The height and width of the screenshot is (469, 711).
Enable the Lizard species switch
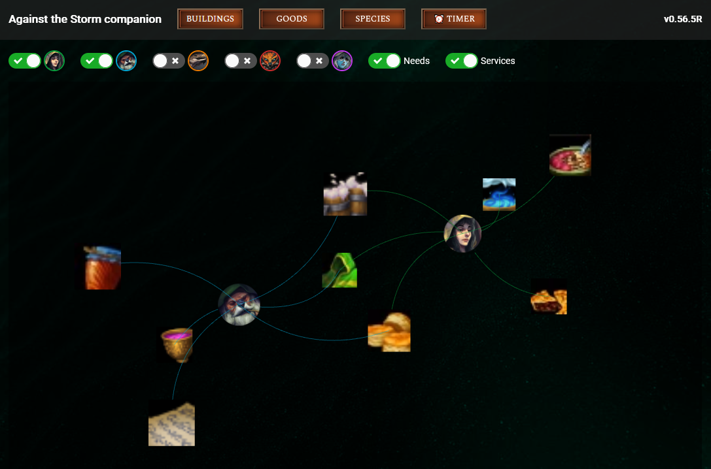coord(169,61)
